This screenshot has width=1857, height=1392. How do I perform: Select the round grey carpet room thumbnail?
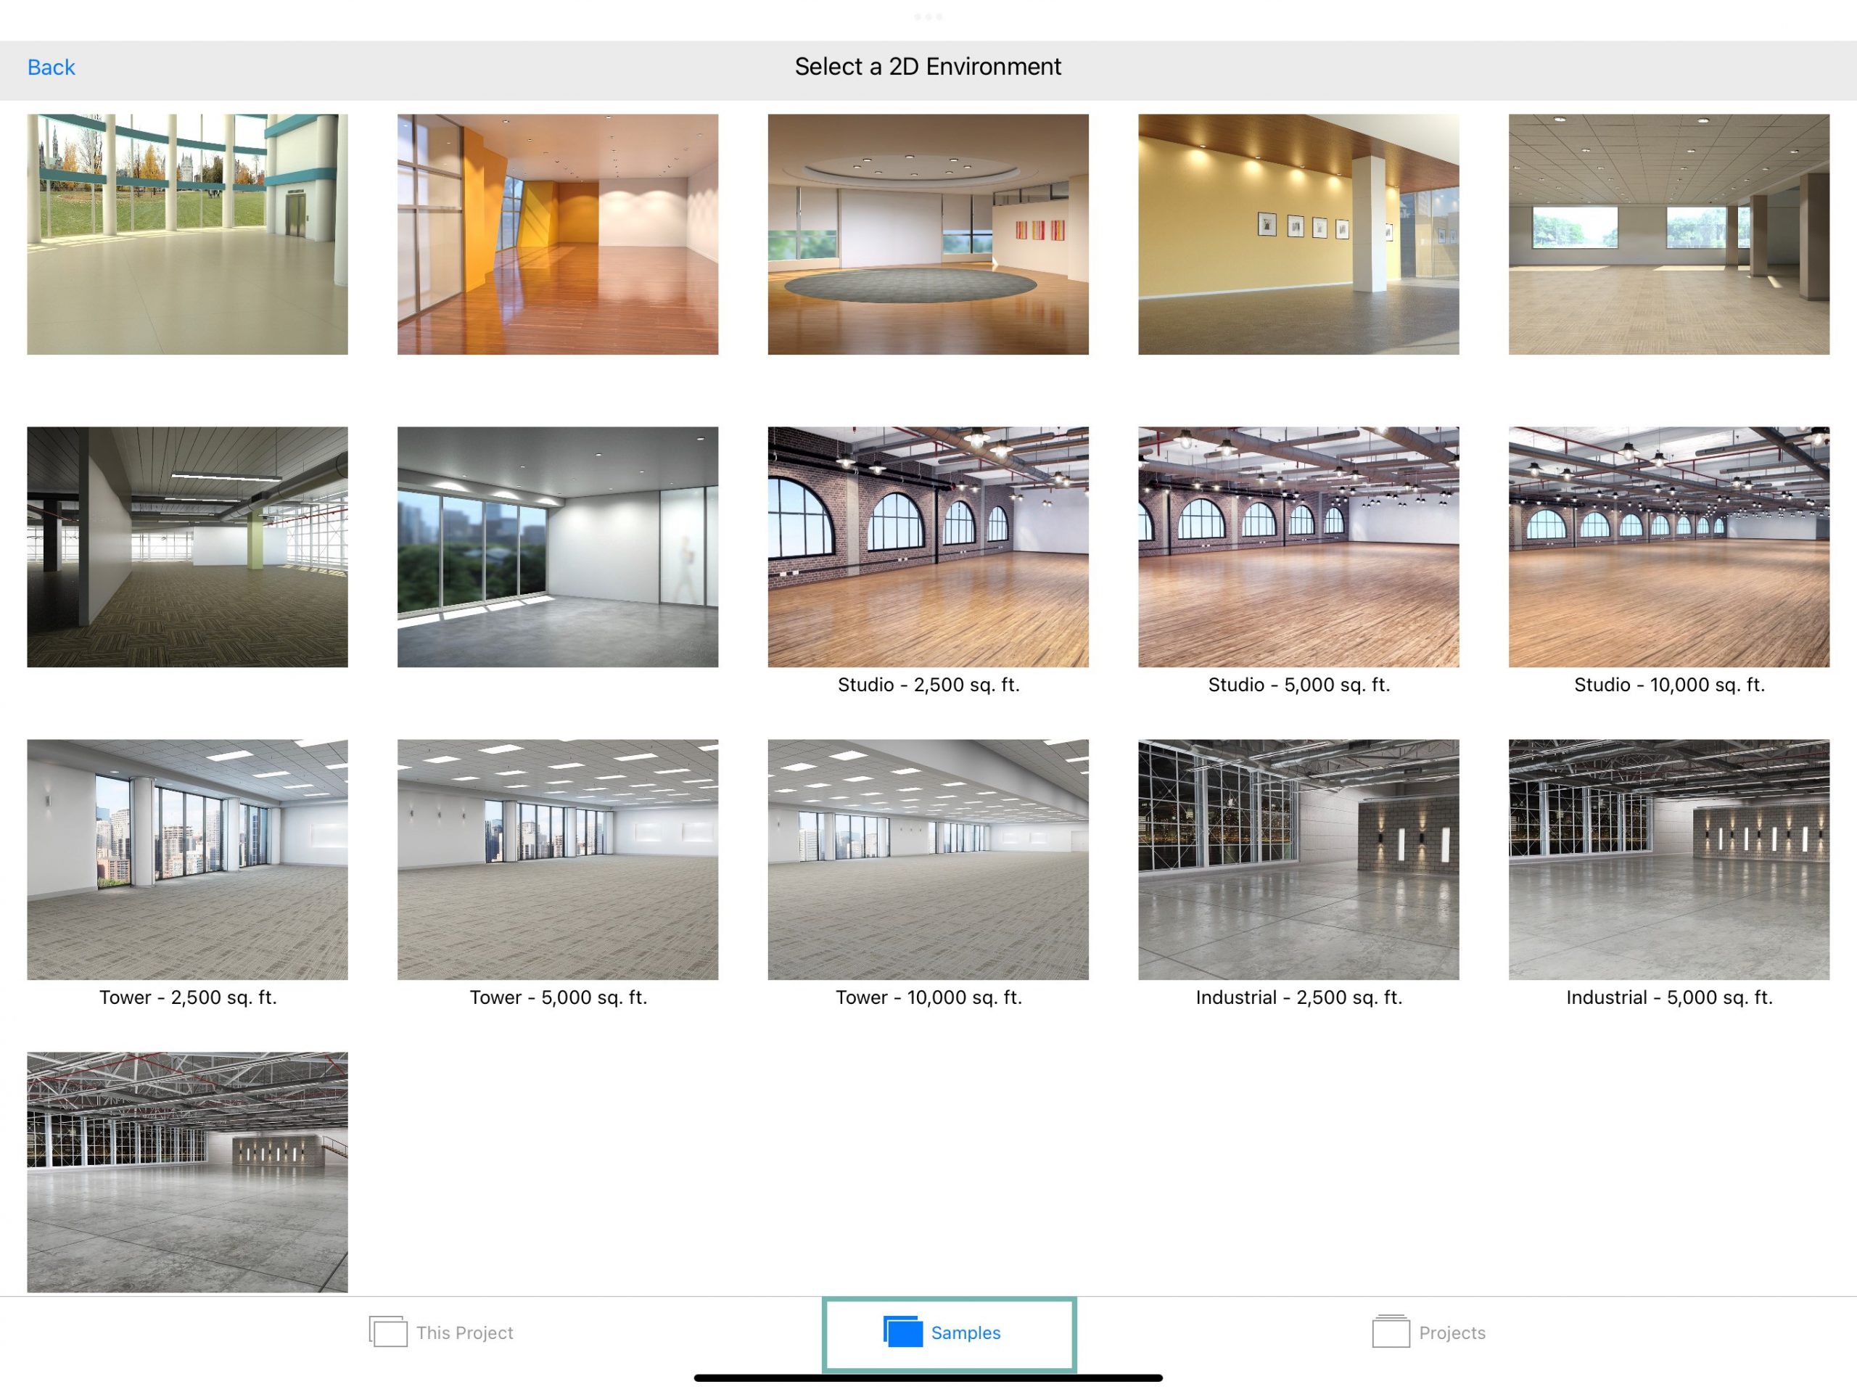[x=928, y=234]
